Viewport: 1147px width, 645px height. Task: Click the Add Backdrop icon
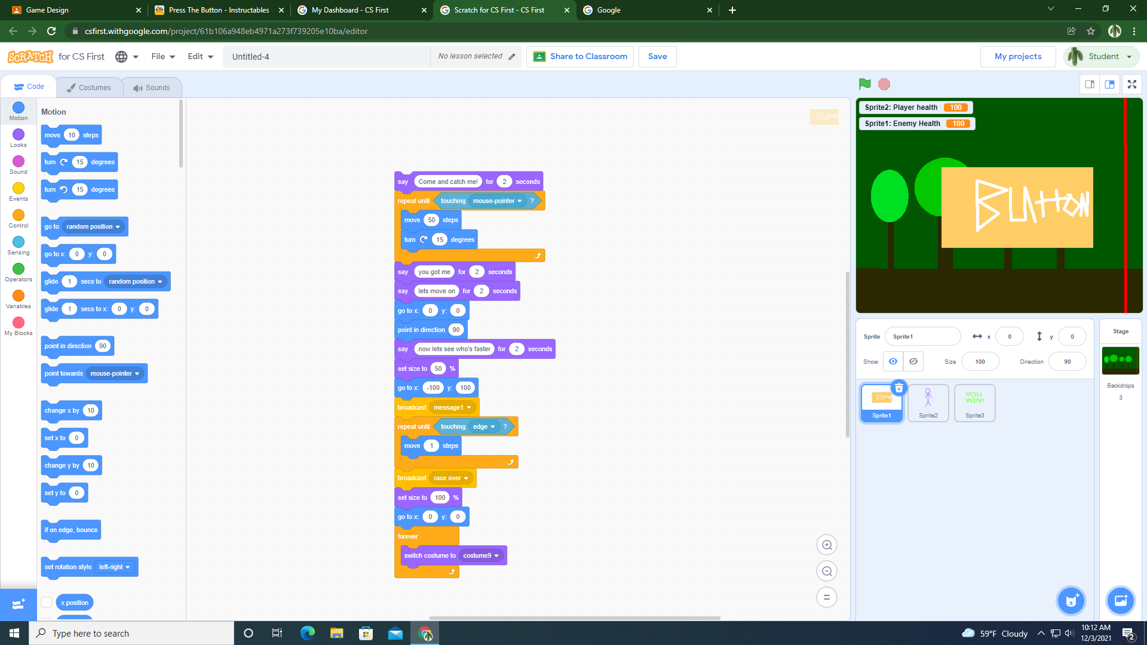(x=1121, y=601)
